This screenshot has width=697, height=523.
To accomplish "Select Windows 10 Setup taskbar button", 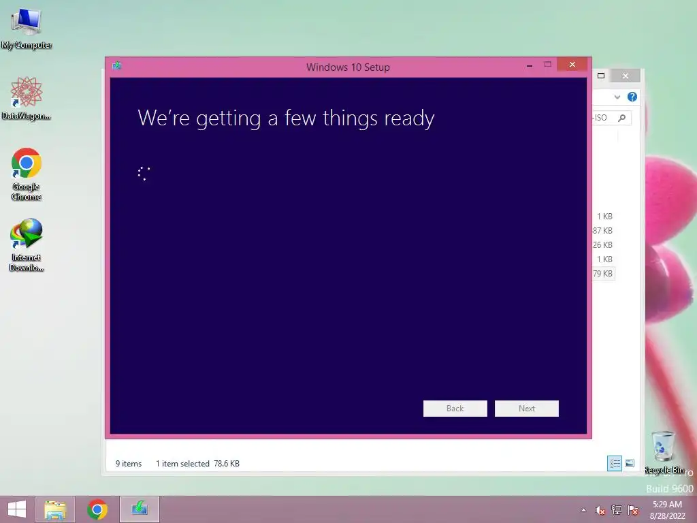I will pyautogui.click(x=140, y=509).
